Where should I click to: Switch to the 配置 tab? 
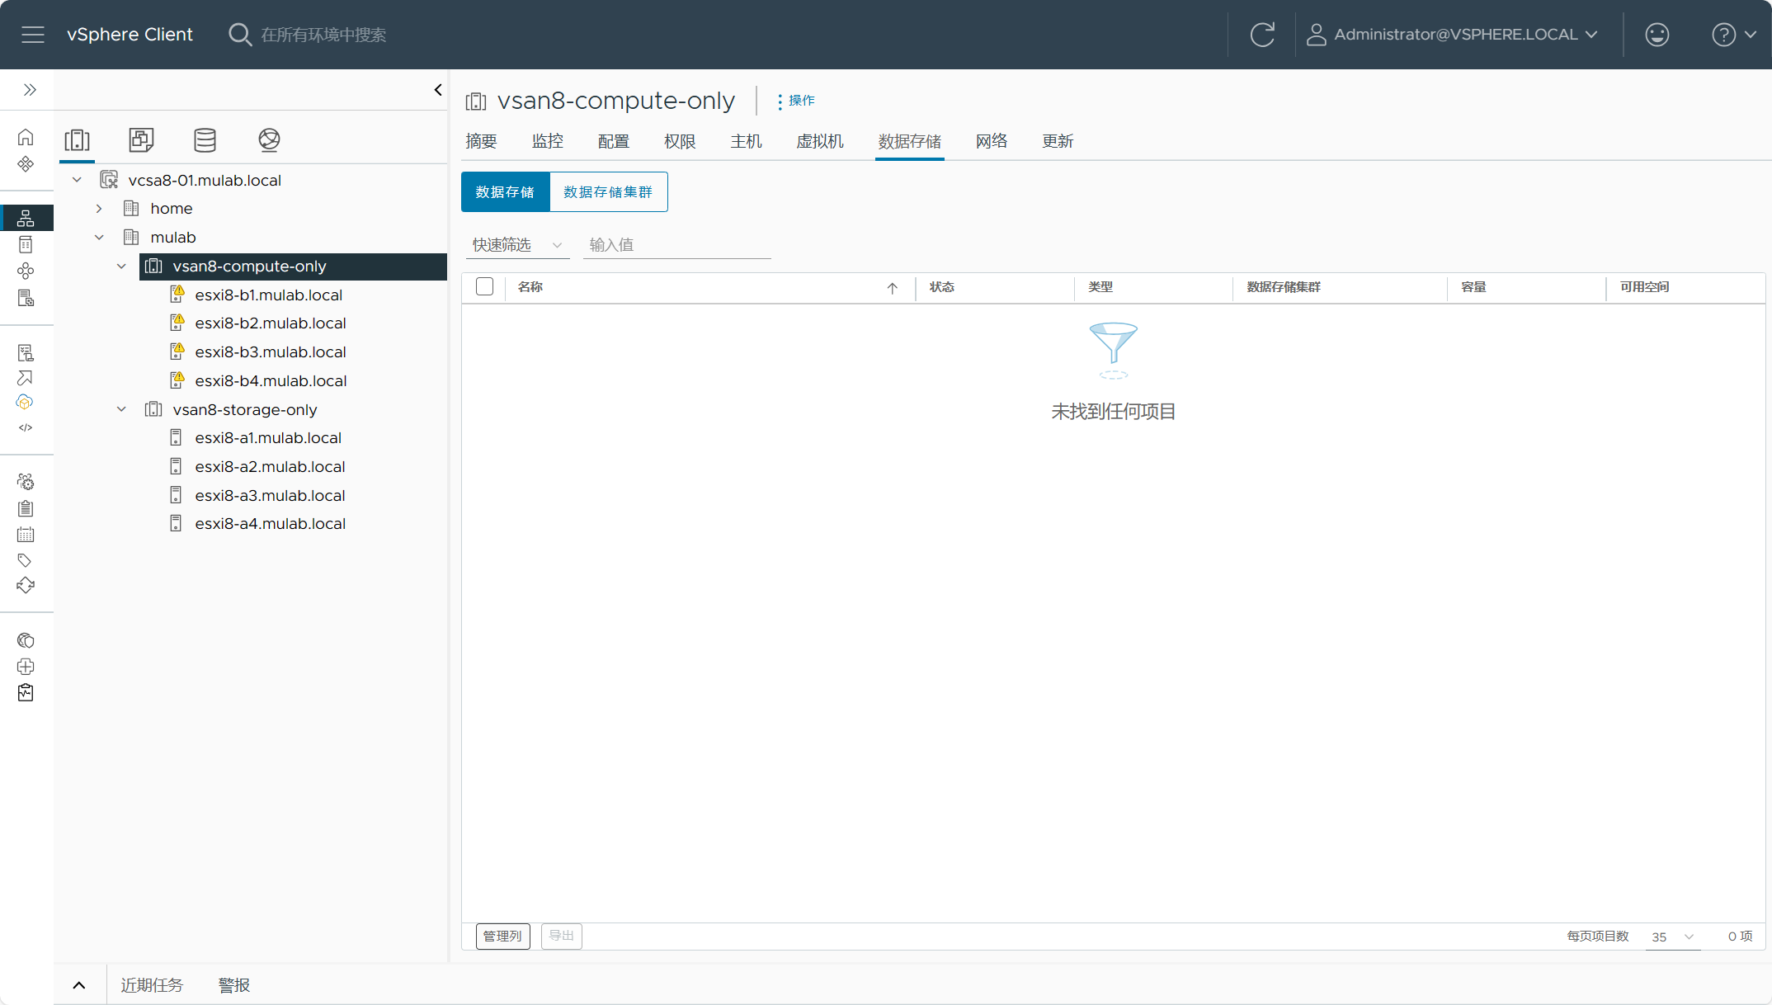click(x=613, y=141)
